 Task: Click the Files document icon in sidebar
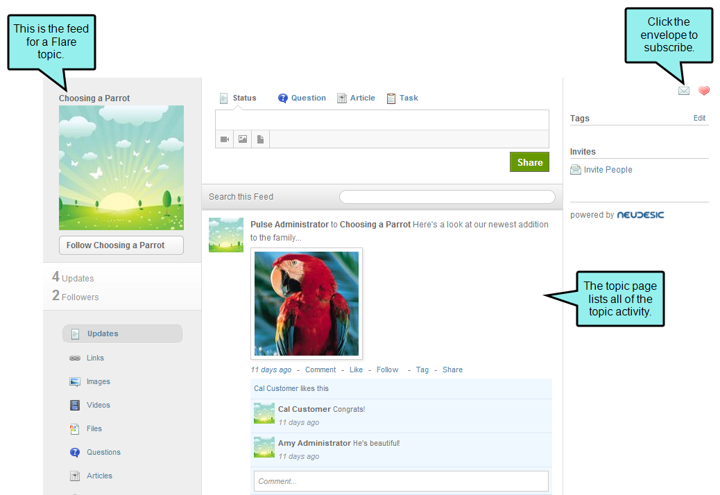(x=74, y=429)
